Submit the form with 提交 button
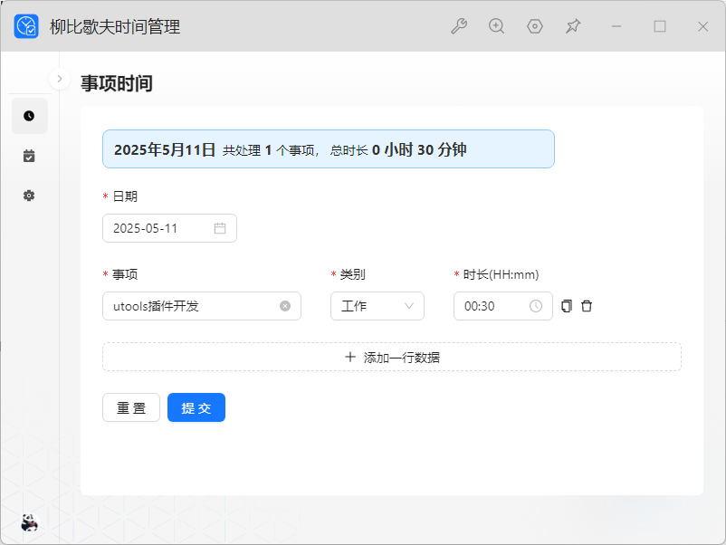Image resolution: width=726 pixels, height=545 pixels. pos(196,408)
